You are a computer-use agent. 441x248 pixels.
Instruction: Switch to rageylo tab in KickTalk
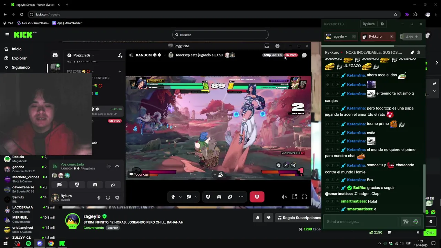pos(338,37)
